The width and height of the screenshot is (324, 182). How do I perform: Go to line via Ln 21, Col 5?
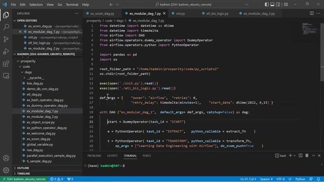tap(248, 179)
